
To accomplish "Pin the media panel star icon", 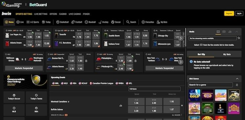I will pos(239,38).
